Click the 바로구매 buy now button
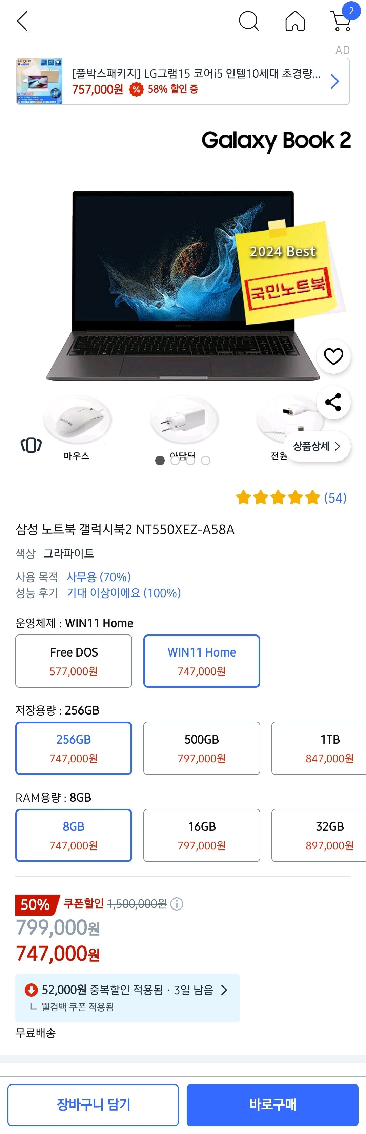Image resolution: width=366 pixels, height=1134 pixels. [x=272, y=1104]
